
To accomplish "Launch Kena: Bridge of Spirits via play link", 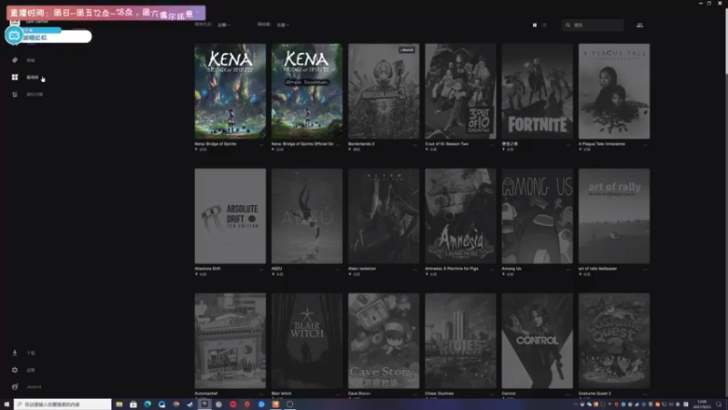I will 201,149.
